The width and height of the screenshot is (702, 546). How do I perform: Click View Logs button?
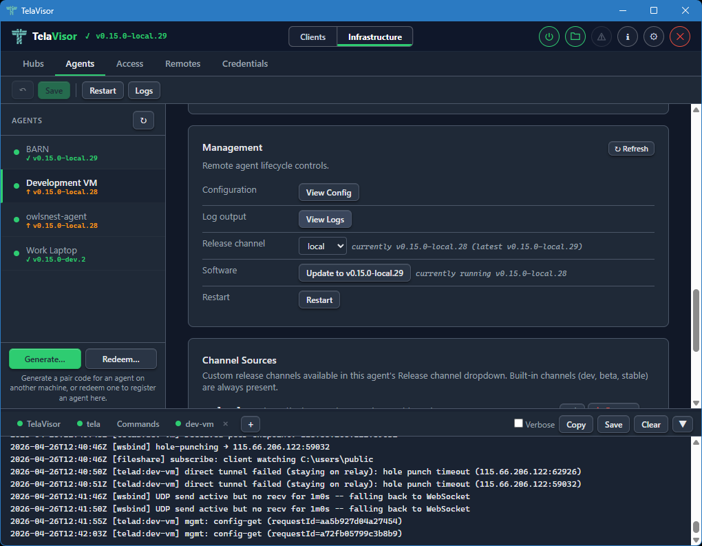coord(325,219)
